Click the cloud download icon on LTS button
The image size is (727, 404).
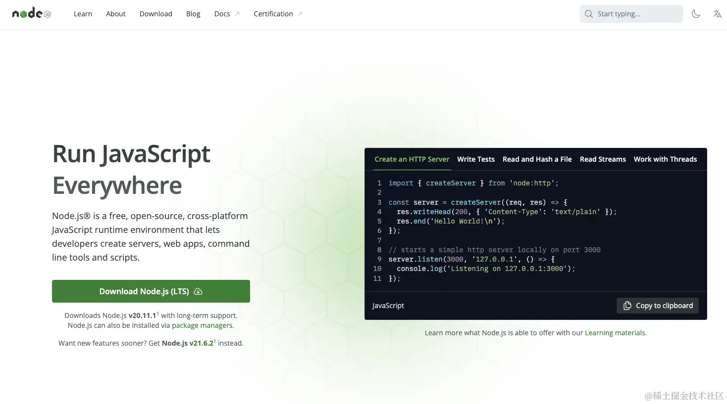[x=198, y=291]
